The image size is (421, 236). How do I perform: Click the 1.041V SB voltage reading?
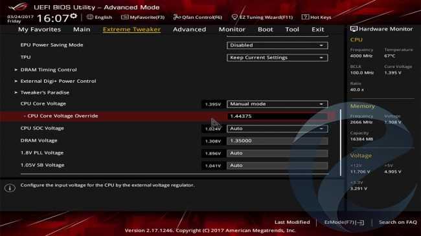point(213,166)
